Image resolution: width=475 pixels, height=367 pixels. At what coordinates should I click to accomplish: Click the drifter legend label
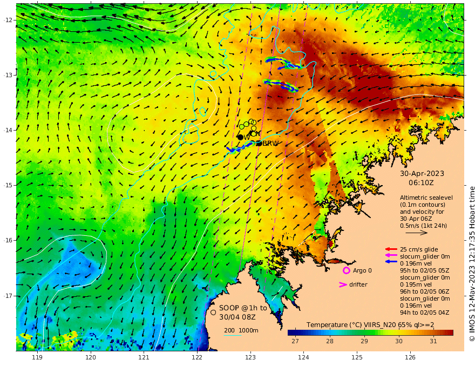point(358,284)
